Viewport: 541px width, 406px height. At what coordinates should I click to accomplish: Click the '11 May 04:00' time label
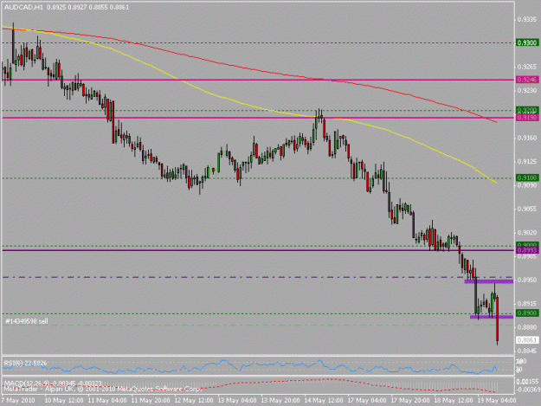pos(107,400)
